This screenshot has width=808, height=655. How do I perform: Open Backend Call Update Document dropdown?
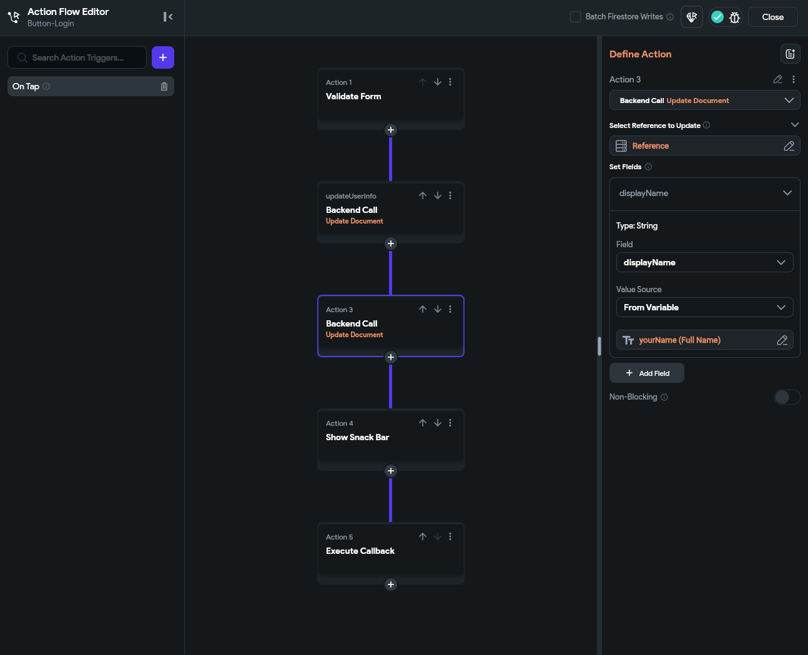point(704,100)
